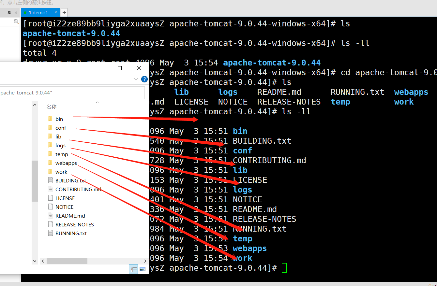Select the bin folder icon in Explorer

pos(50,119)
